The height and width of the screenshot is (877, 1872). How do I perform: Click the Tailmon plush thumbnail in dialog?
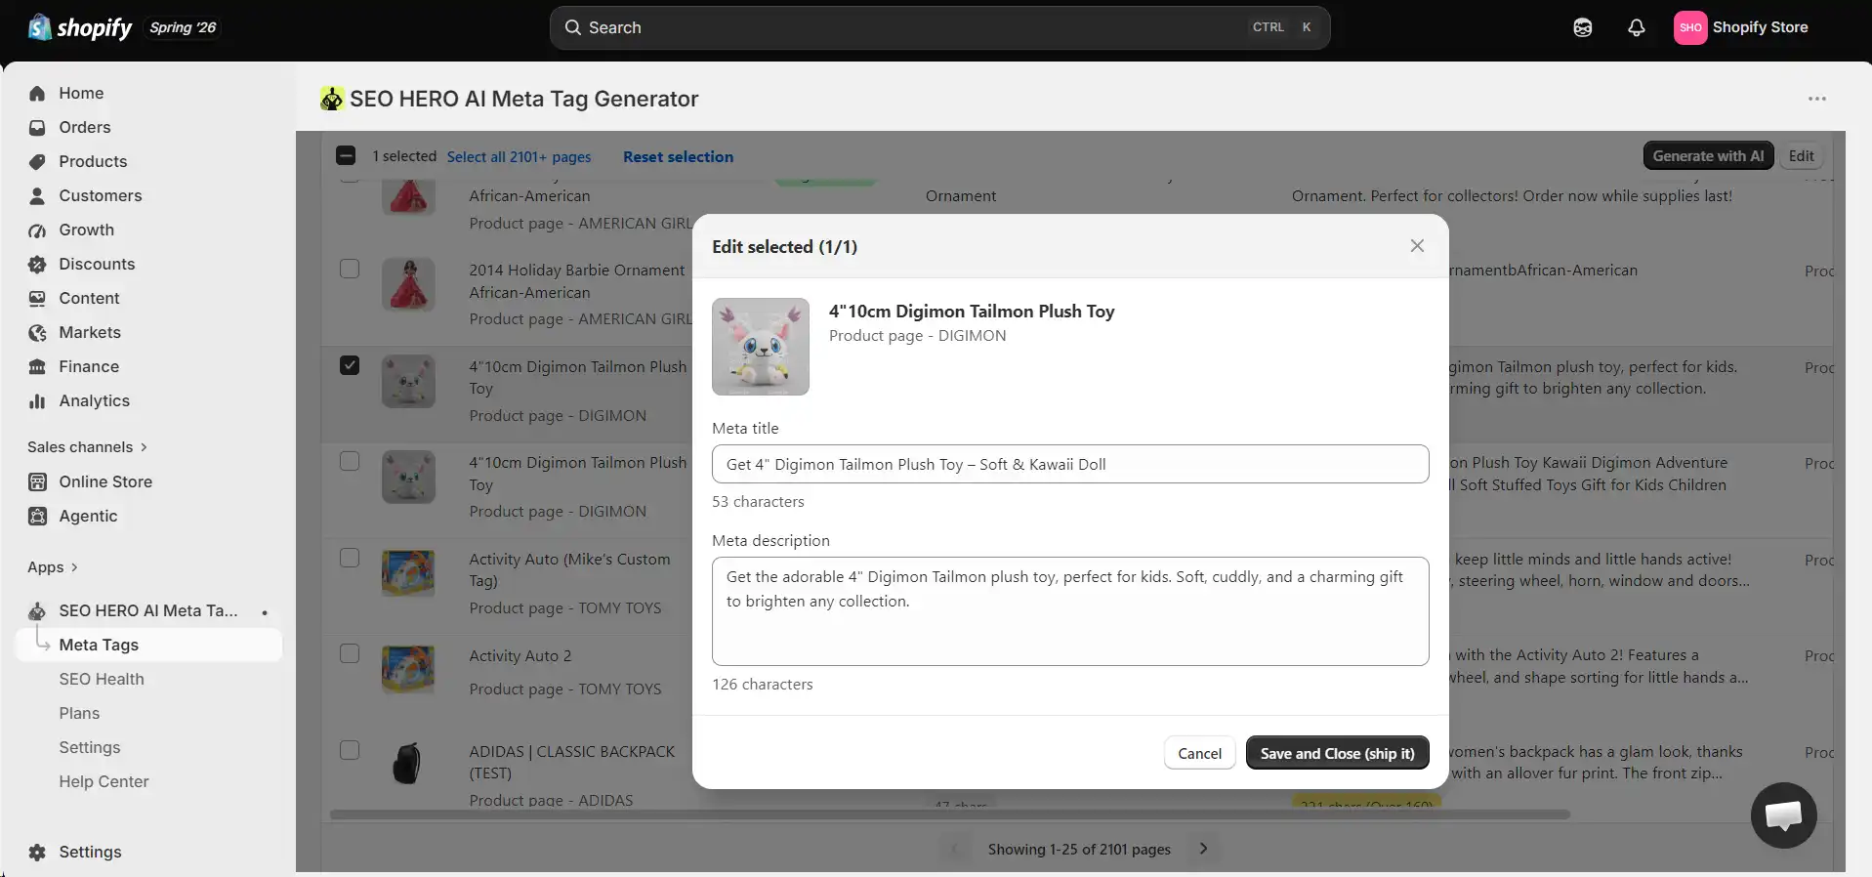click(x=761, y=347)
